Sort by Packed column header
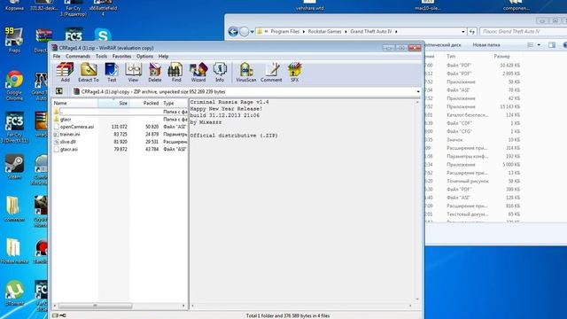The image size is (567, 319). pos(144,103)
